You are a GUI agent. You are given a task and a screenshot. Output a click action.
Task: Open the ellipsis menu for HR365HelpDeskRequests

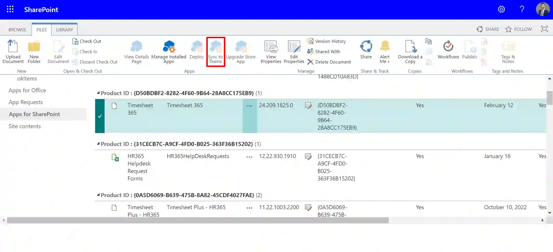tap(250, 157)
